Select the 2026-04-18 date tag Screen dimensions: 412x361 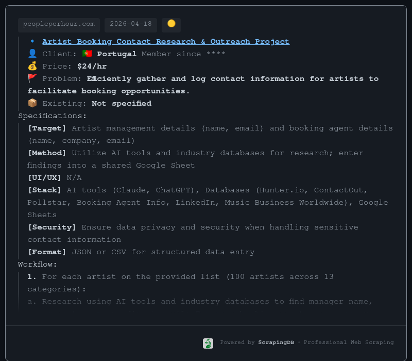tap(131, 24)
